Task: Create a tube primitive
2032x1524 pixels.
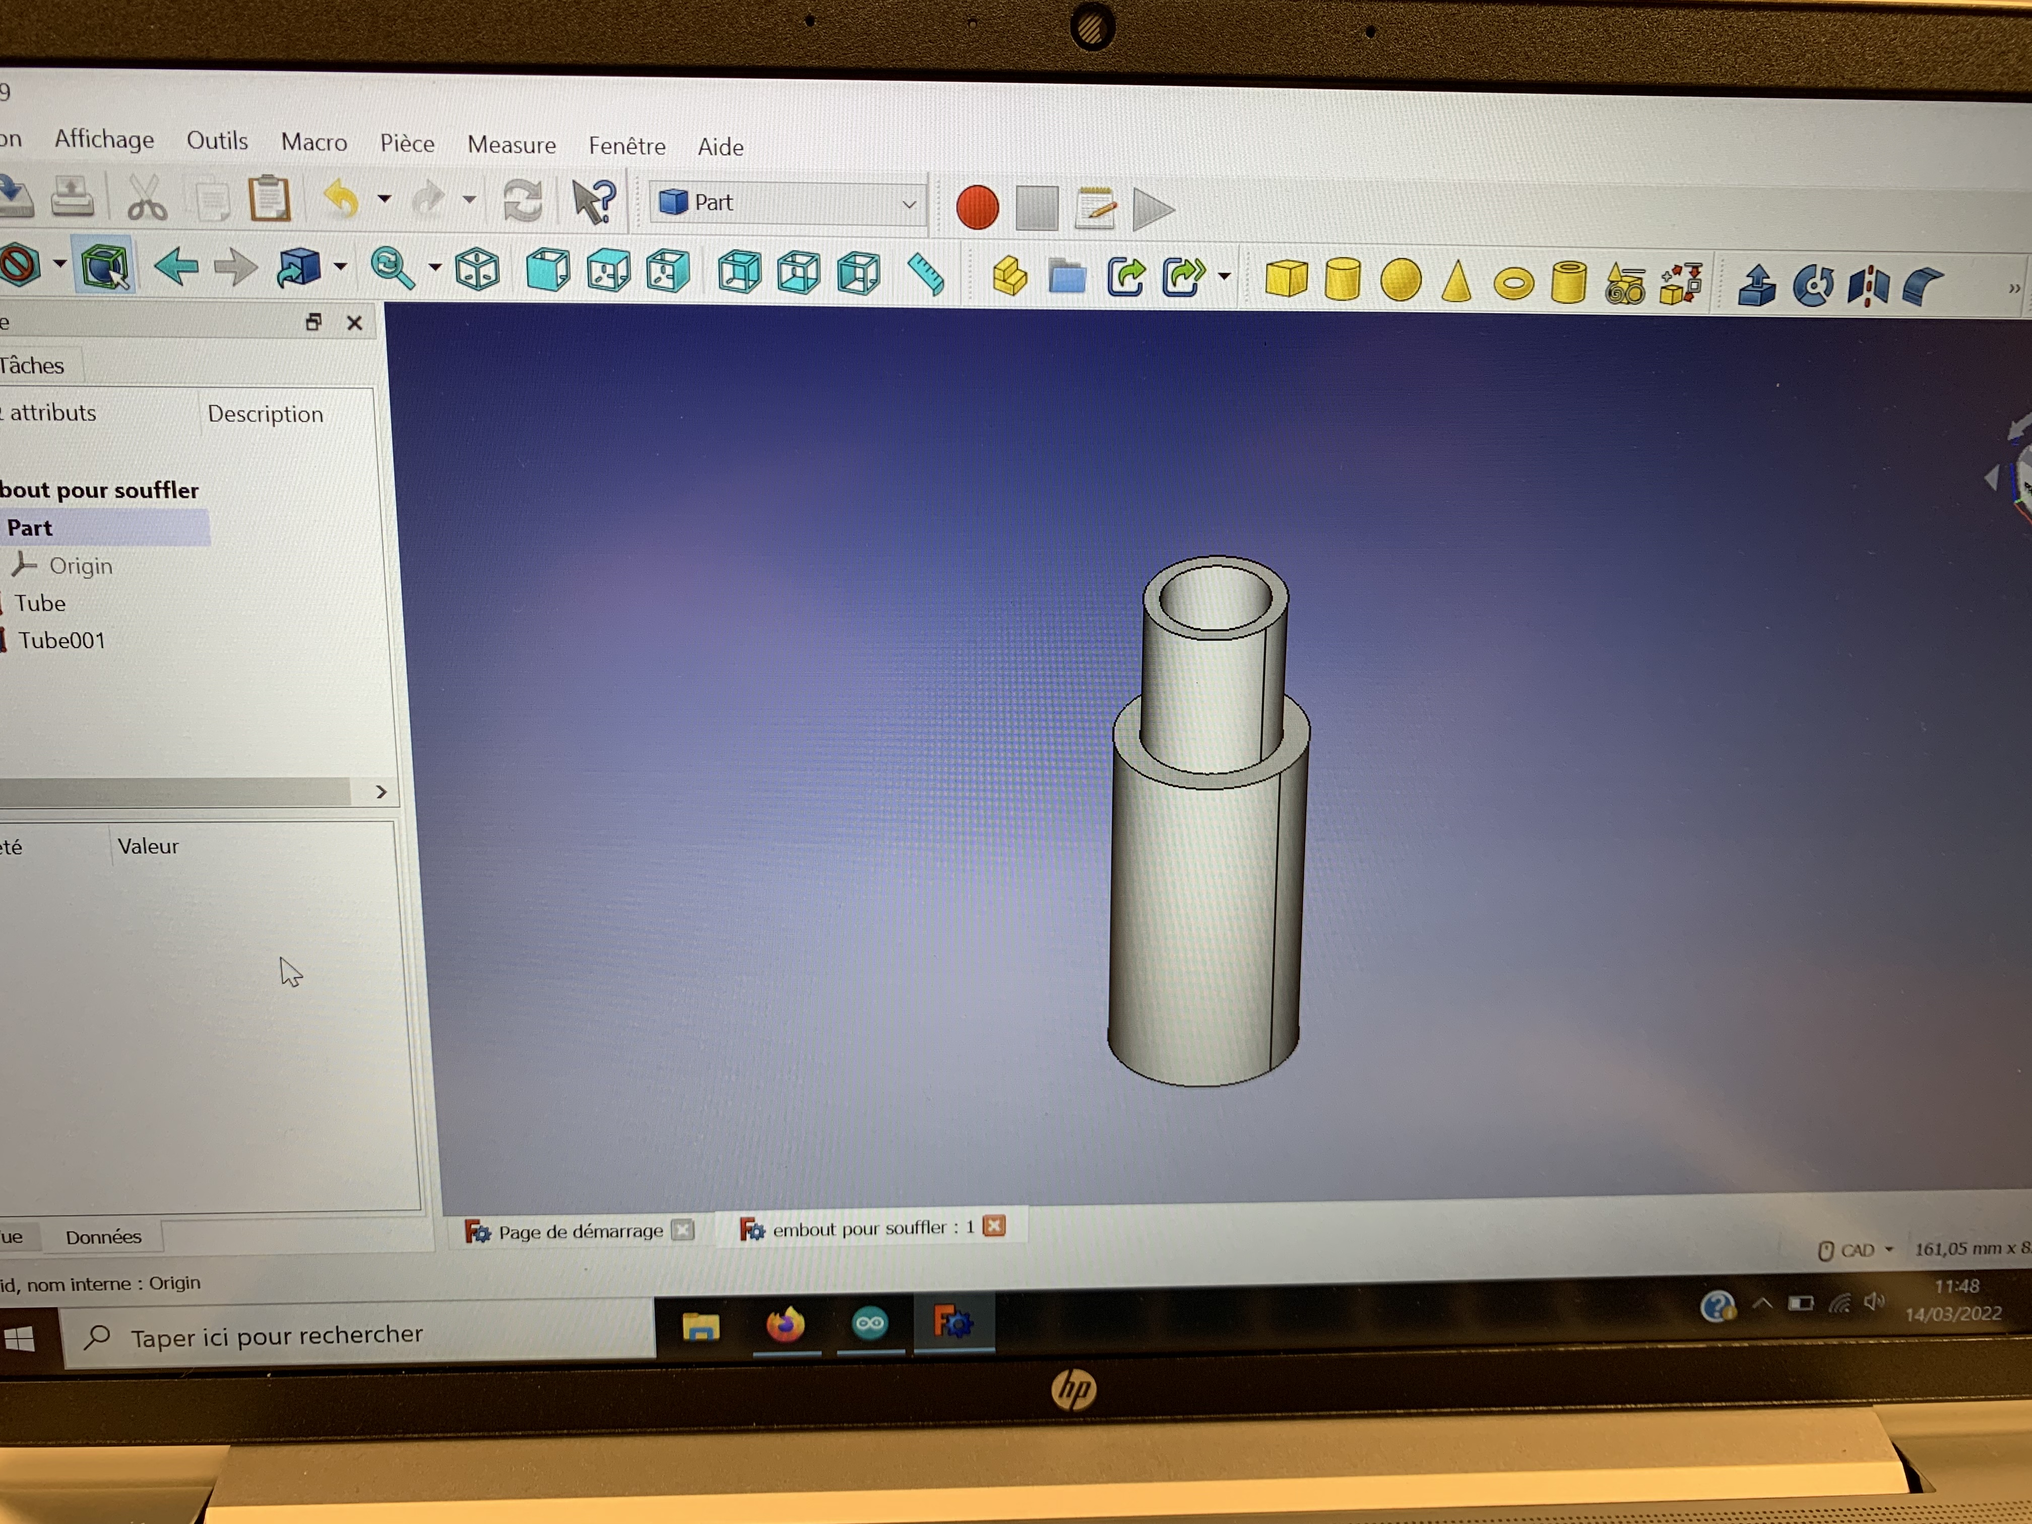Action: (1568, 283)
